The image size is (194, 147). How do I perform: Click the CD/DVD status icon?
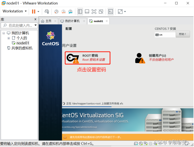[x=141, y=143]
